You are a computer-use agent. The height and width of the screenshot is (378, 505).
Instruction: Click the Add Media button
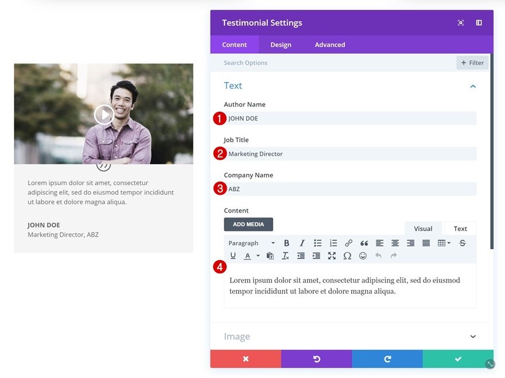coord(248,224)
